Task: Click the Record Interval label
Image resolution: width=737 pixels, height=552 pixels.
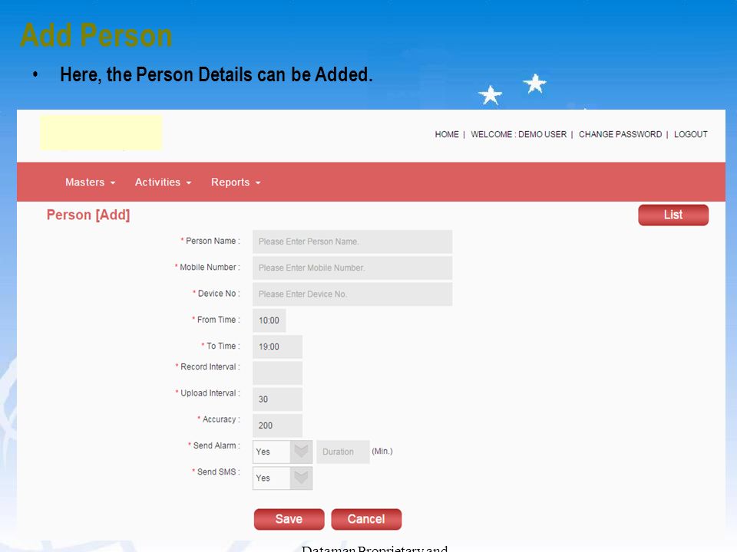Action: pyautogui.click(x=208, y=366)
